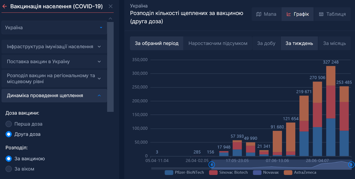
Task: Switch to the Мапа map view
Action: click(x=266, y=14)
